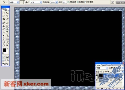Select the Eyedropper tool
125x90 pixels.
pyautogui.click(x=7, y=42)
